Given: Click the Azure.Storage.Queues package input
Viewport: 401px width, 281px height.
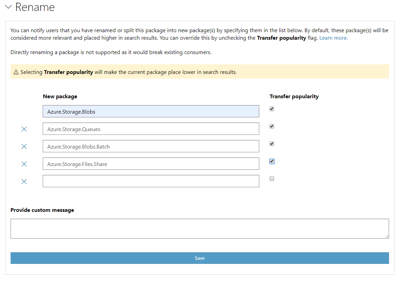Looking at the screenshot, I should 151,129.
